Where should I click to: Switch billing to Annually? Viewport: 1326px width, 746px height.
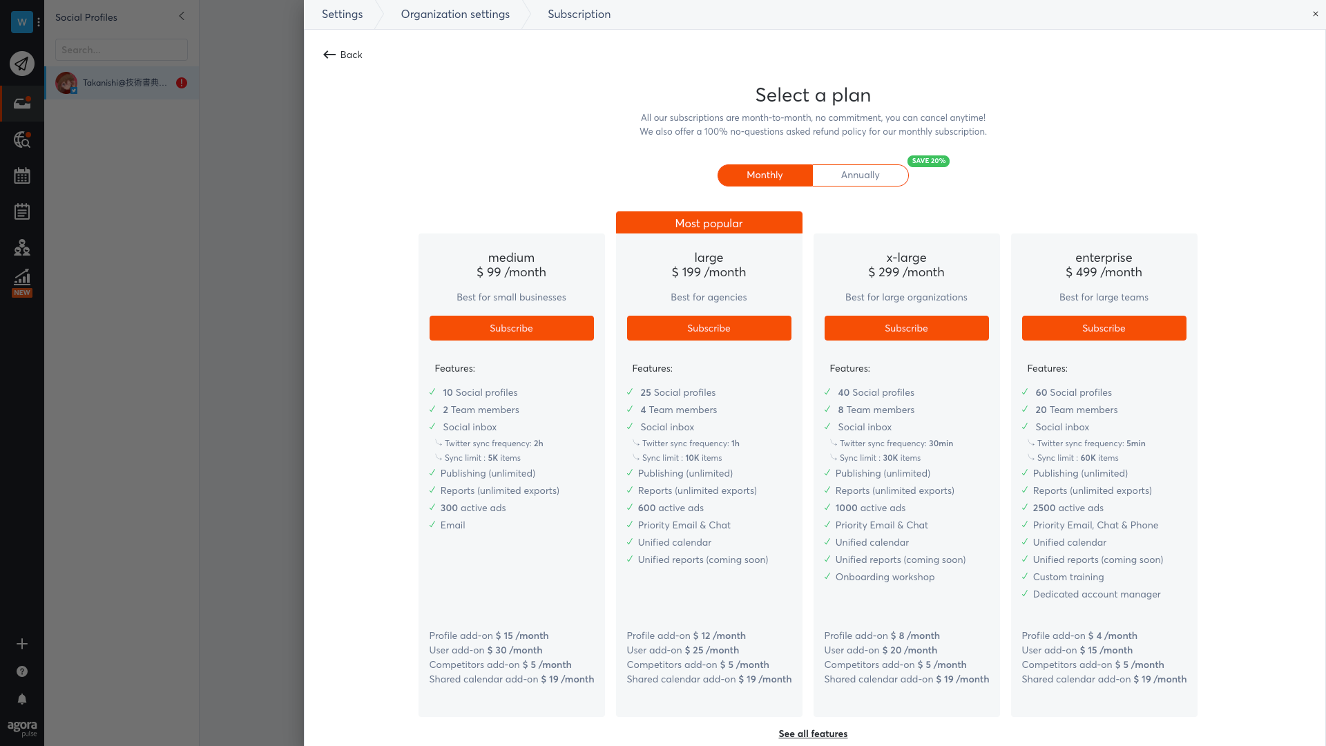[x=860, y=175]
